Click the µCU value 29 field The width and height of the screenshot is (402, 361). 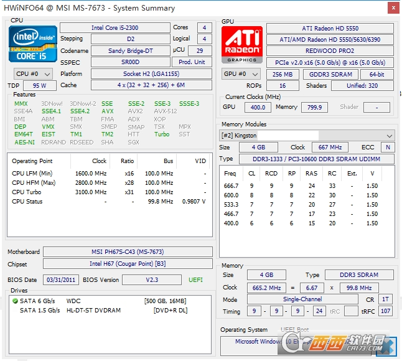pyautogui.click(x=200, y=51)
